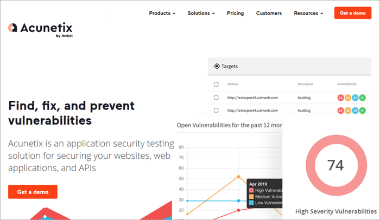
Task: Click green badge 4 in testaspnet4 row
Action: point(362,111)
